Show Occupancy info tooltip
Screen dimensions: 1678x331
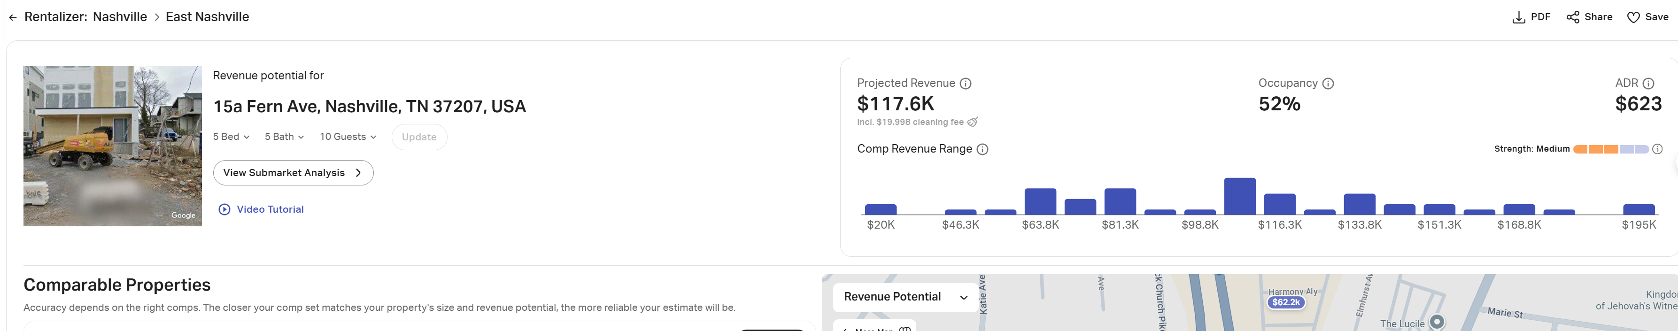click(1328, 84)
